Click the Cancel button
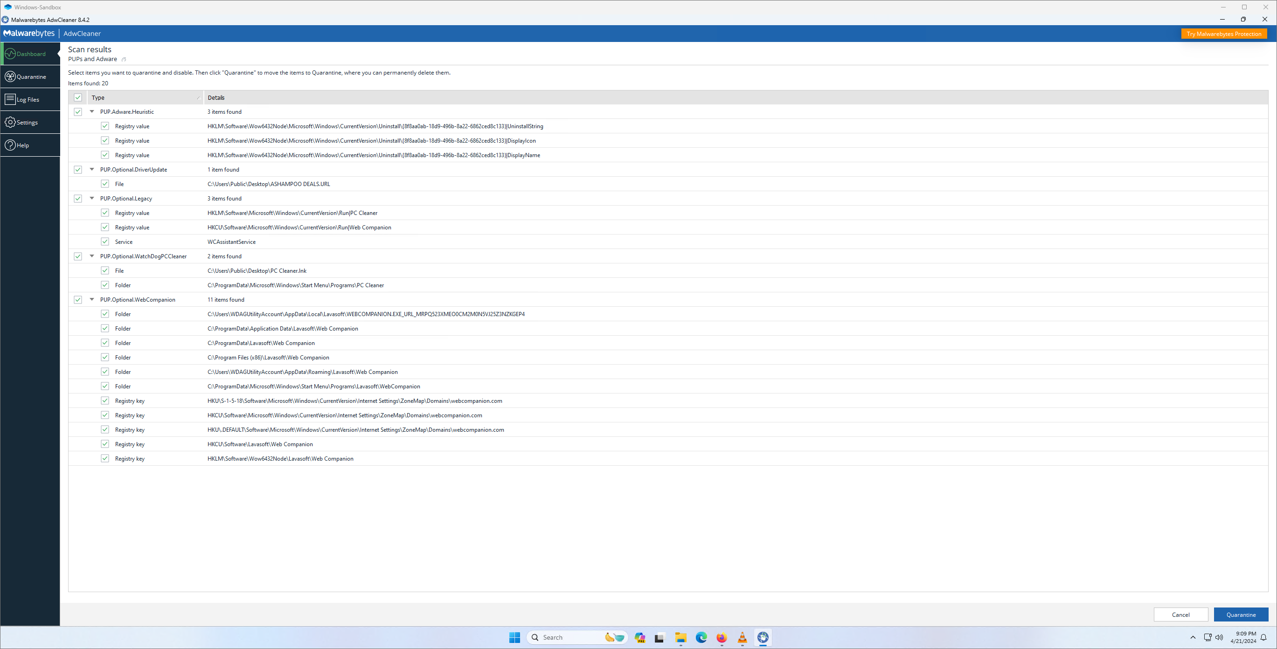 (x=1180, y=615)
